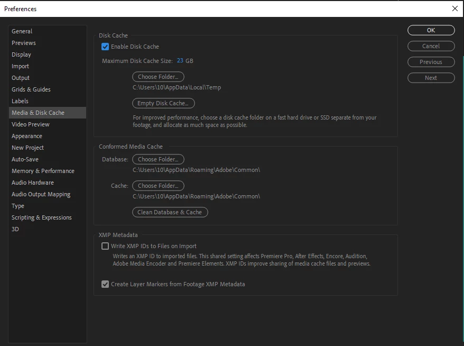Click the XMP Metadata section heading
Screen dimensions: 464x346
pyautogui.click(x=118, y=235)
